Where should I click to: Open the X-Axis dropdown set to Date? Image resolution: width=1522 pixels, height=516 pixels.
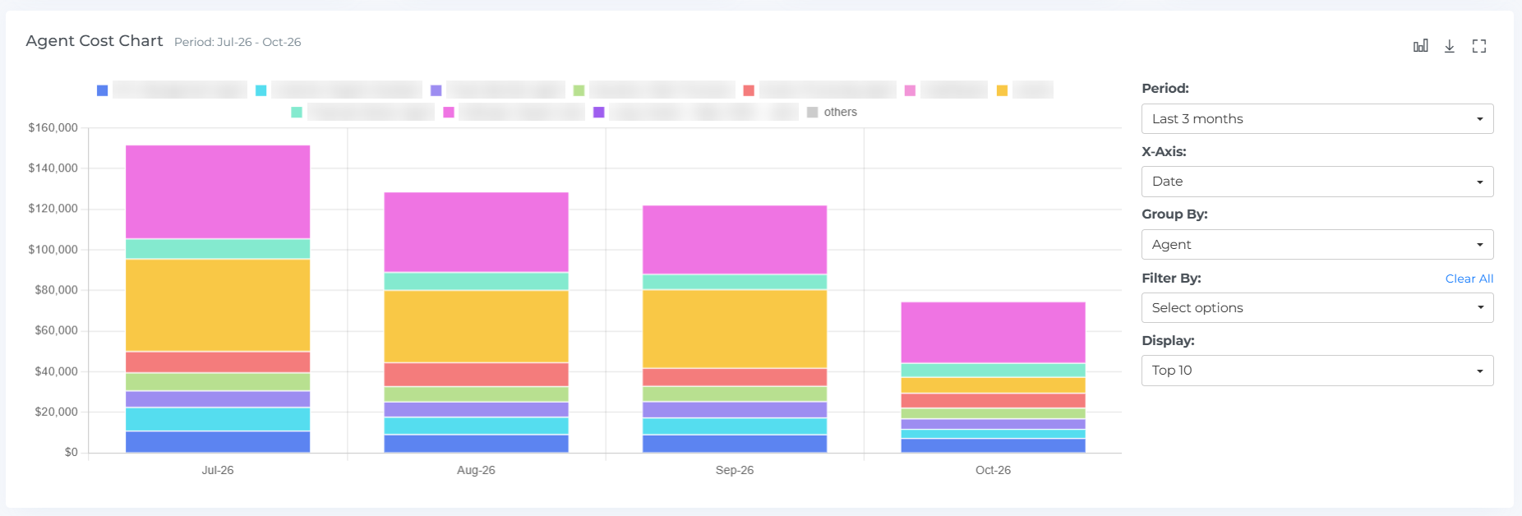(x=1317, y=182)
